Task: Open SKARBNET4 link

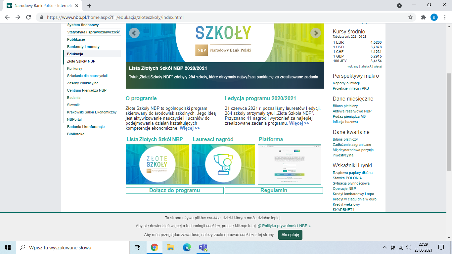Action: [343, 210]
